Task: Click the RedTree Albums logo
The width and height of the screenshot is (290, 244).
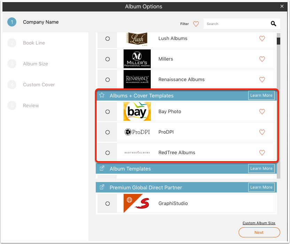Action: click(x=137, y=152)
